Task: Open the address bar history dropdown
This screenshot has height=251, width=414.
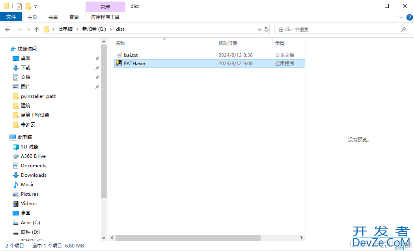Action: click(x=259, y=29)
